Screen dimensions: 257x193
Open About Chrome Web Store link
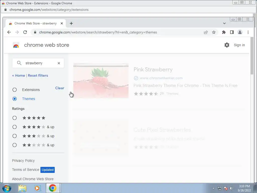coord(33,179)
